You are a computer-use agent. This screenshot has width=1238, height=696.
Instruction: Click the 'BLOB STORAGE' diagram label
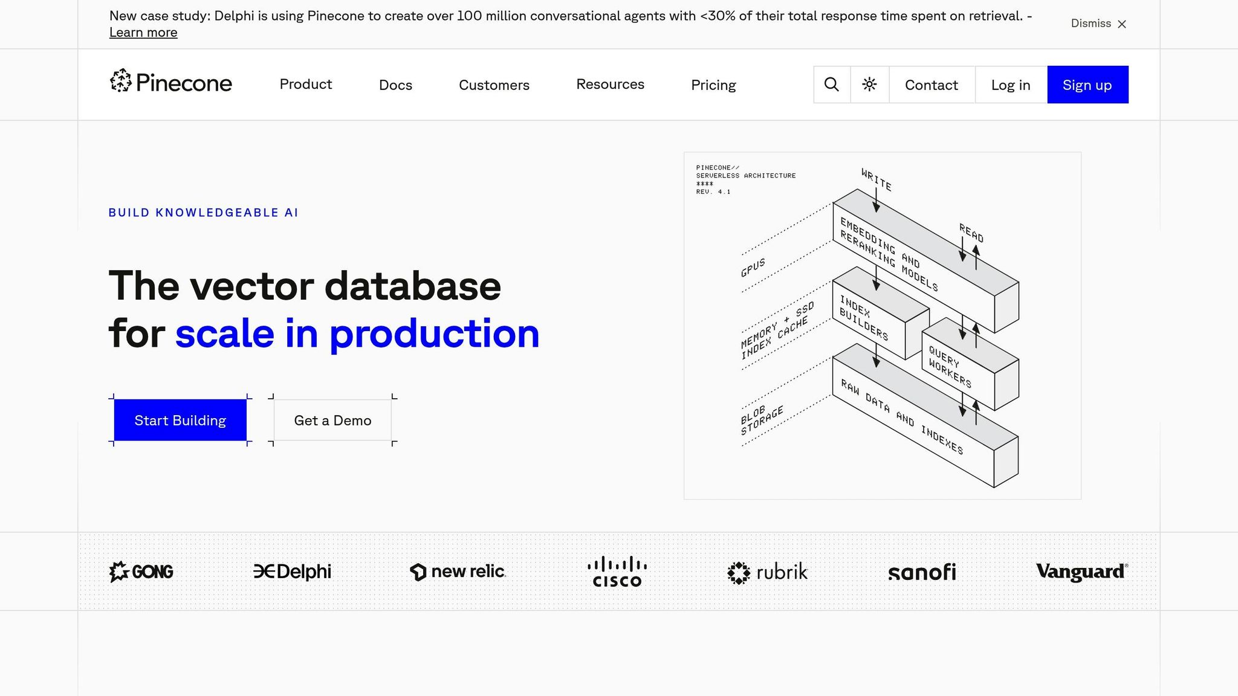coord(762,419)
